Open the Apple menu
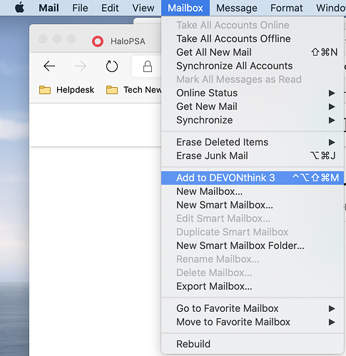This screenshot has height=356, width=346. click(x=19, y=8)
